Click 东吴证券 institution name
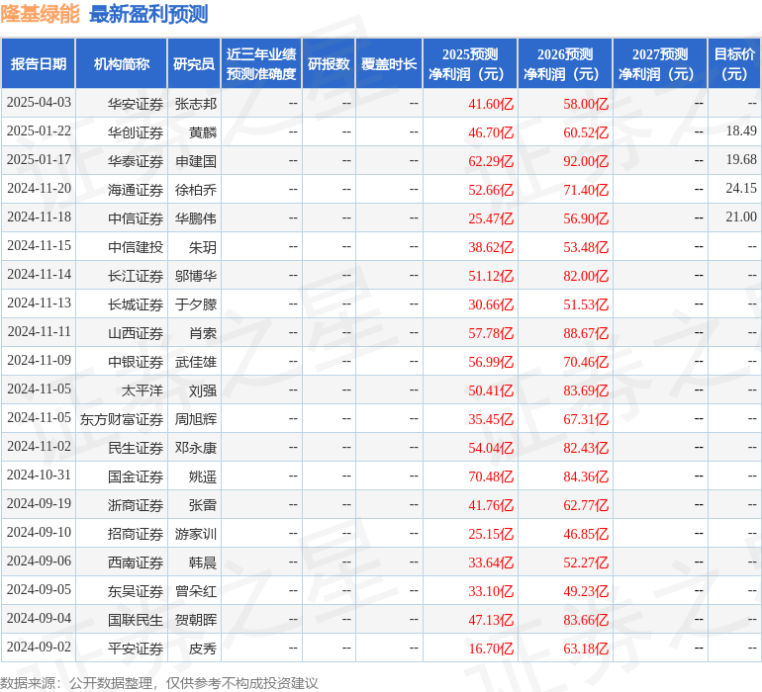 point(136,591)
